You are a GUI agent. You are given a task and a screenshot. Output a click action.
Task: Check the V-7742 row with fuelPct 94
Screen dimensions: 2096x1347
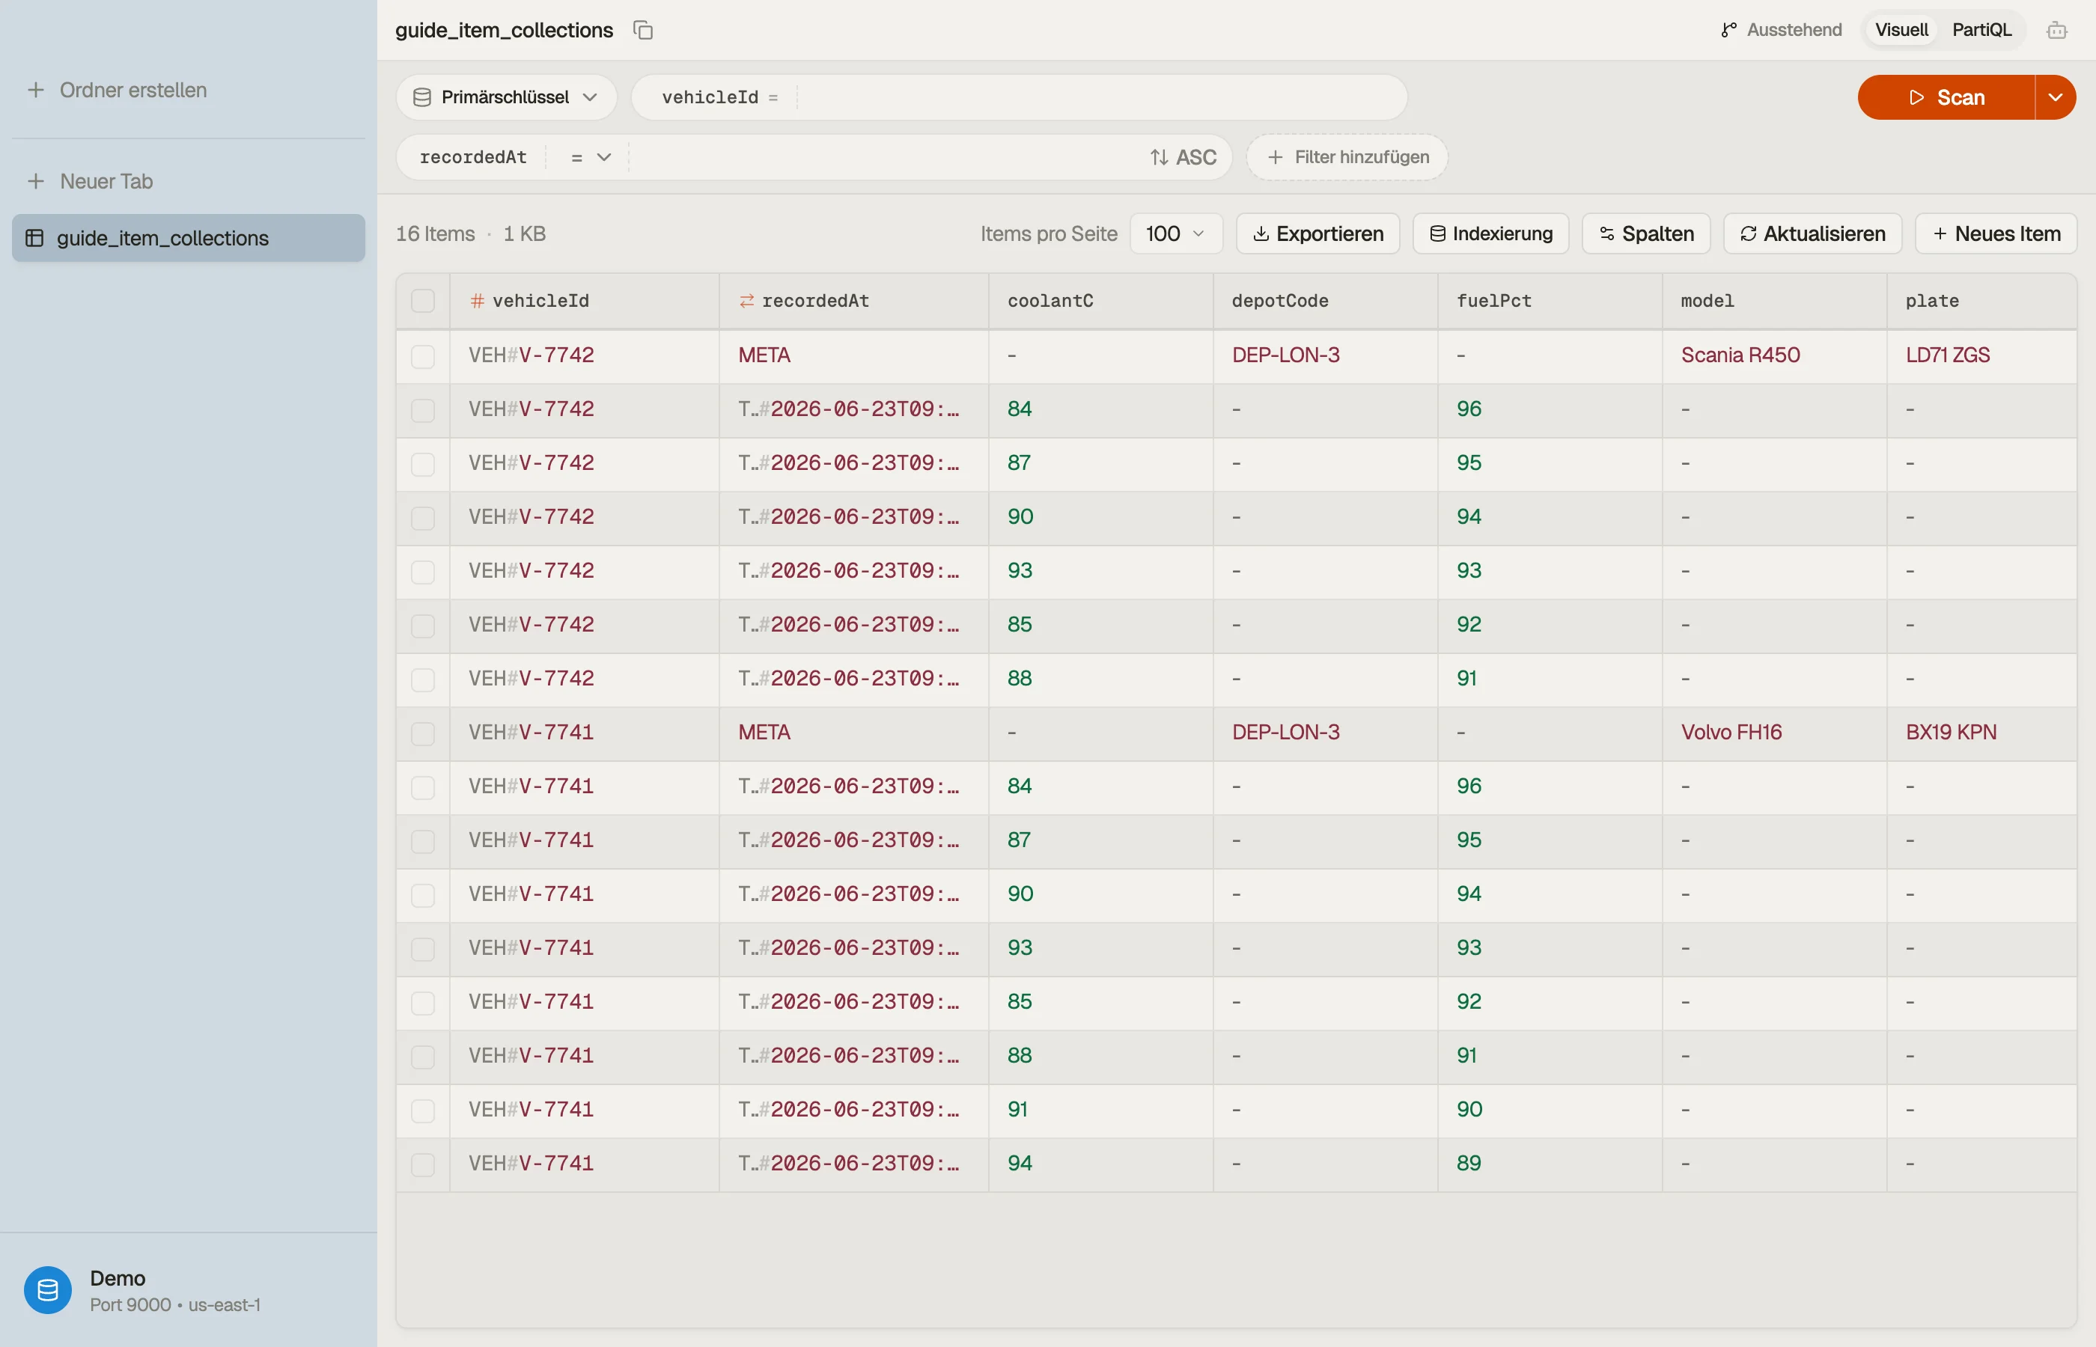click(x=422, y=518)
